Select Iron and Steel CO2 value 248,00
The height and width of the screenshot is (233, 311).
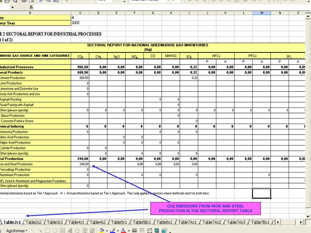click(x=80, y=164)
